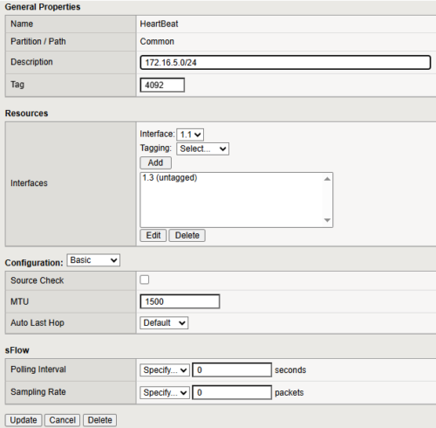Click the bottom Delete VLAN button

pyautogui.click(x=99, y=420)
